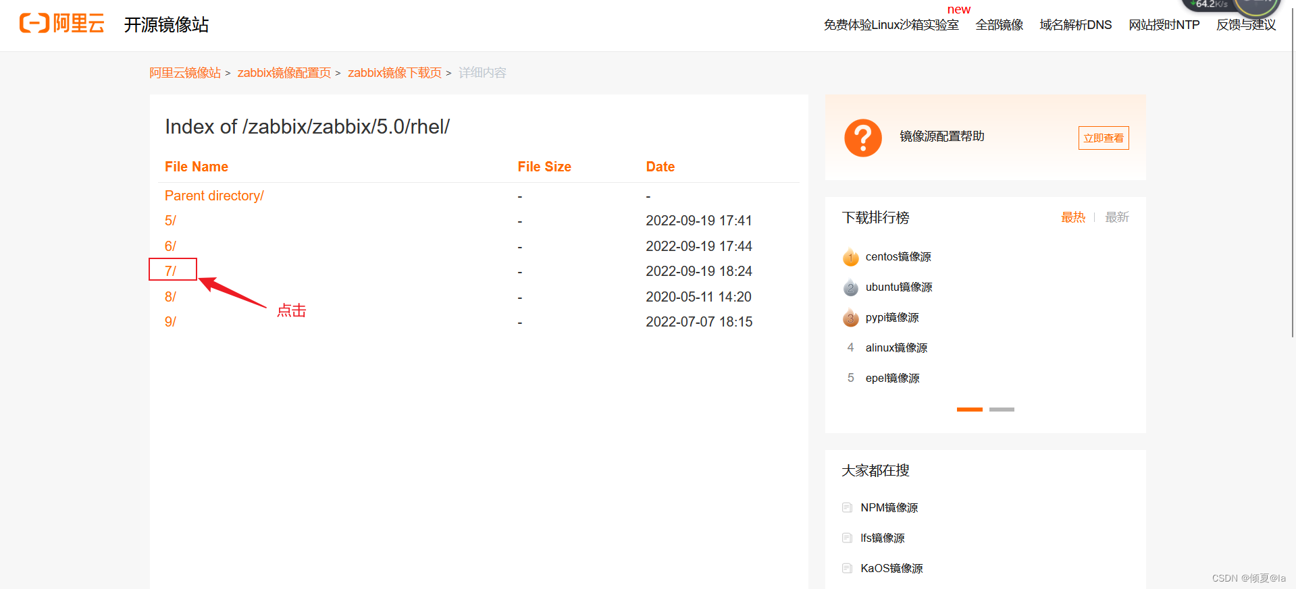Click the 镜像源配置帮助 text
1296x589 pixels.
pyautogui.click(x=942, y=136)
